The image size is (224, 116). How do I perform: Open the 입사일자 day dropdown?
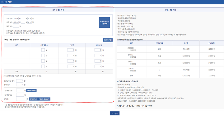click(x=30, y=18)
